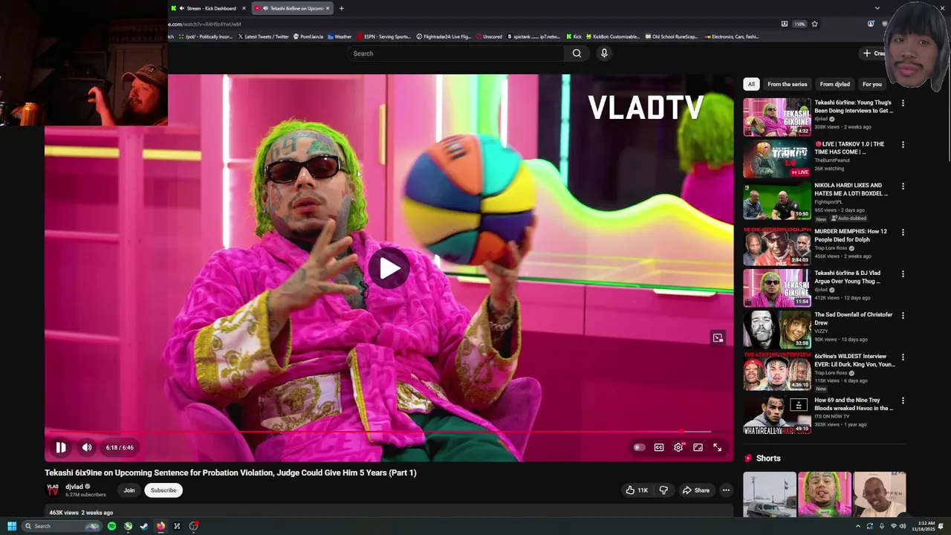Open the miniplayer icon over video

(x=718, y=338)
